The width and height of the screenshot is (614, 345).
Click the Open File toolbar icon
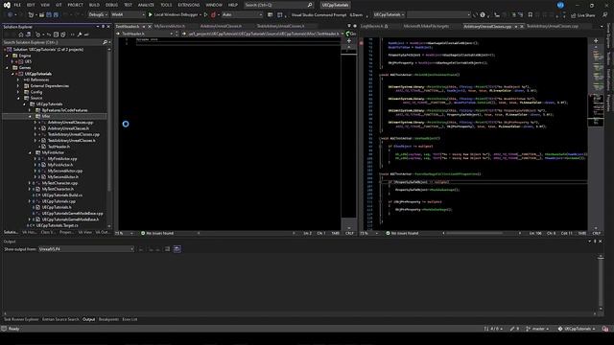[x=41, y=14]
